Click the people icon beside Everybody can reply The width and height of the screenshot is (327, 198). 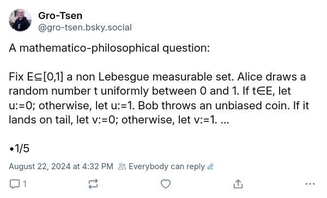[x=122, y=166]
